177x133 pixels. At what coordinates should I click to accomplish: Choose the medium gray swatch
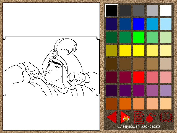click(139, 11)
